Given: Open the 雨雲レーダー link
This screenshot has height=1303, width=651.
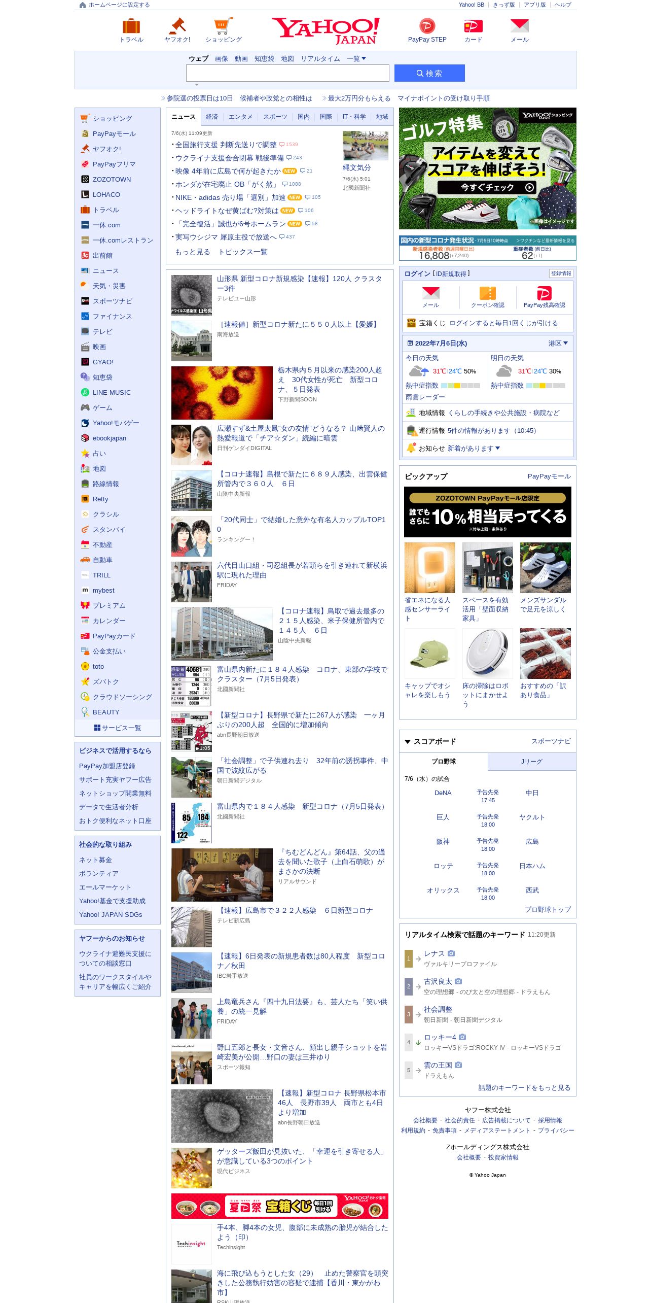Looking at the screenshot, I should 425,397.
